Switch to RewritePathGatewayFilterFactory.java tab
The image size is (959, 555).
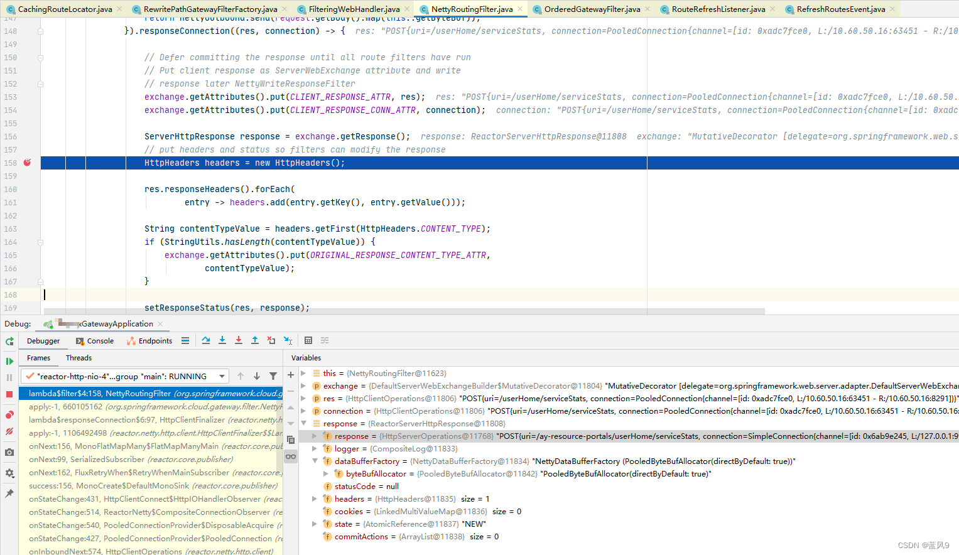(x=210, y=9)
